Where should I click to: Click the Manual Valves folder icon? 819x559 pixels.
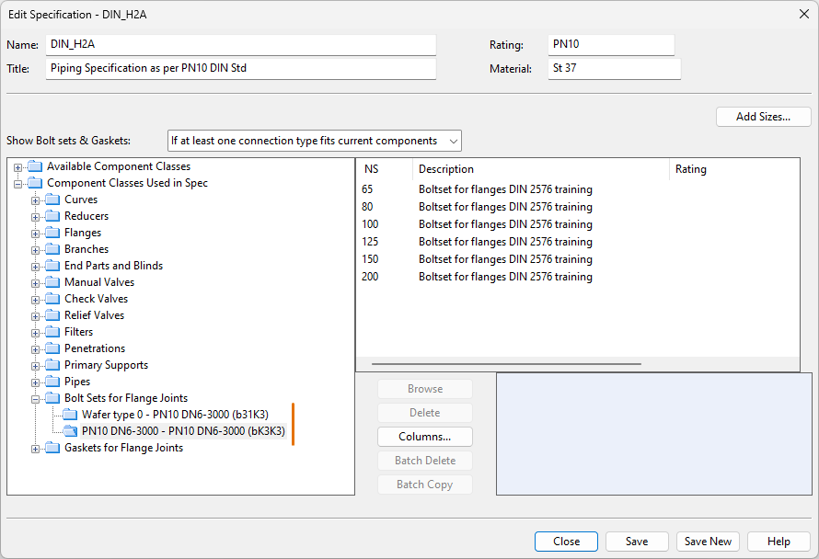point(52,282)
